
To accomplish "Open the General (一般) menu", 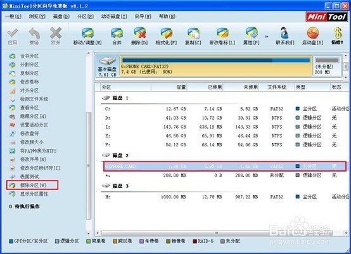I will pyautogui.click(x=13, y=16).
